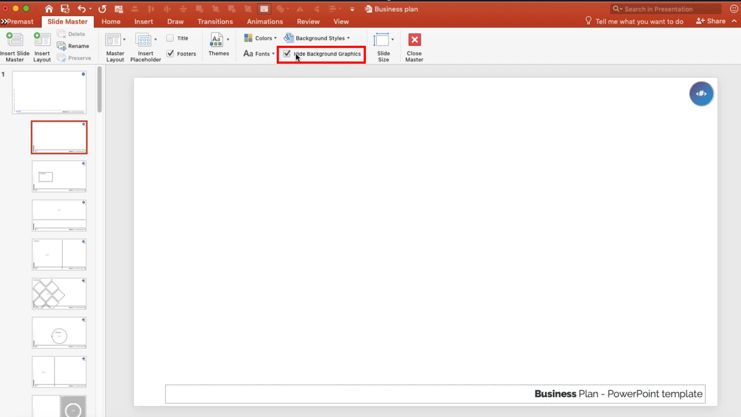Open the Slide Size tool

tap(383, 46)
